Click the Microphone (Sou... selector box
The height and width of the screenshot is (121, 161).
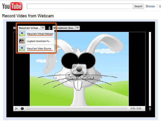[x=66, y=28]
